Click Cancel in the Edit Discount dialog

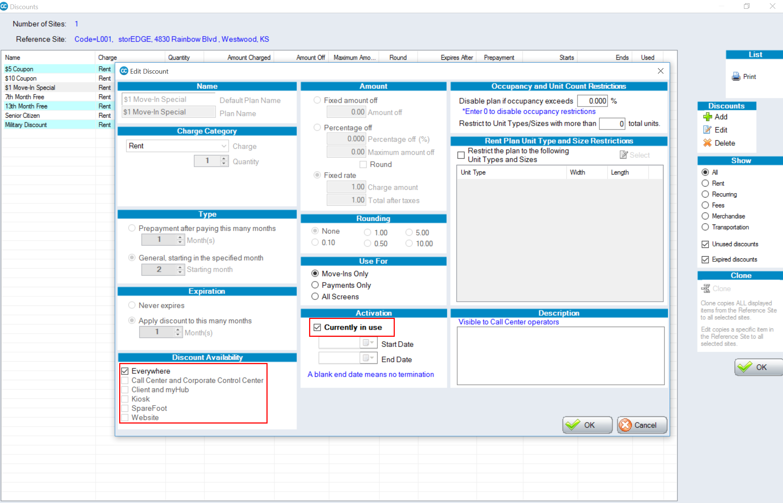[642, 425]
